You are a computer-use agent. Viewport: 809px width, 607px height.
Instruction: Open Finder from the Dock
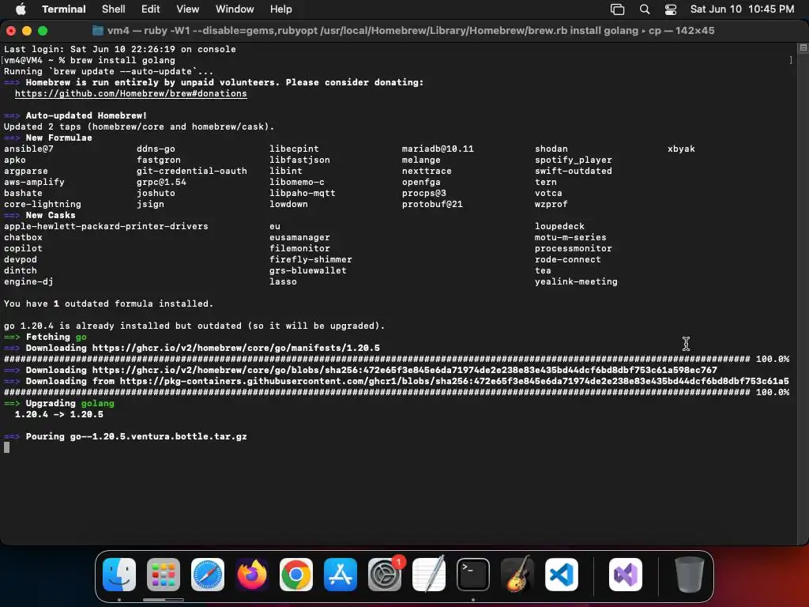(119, 574)
